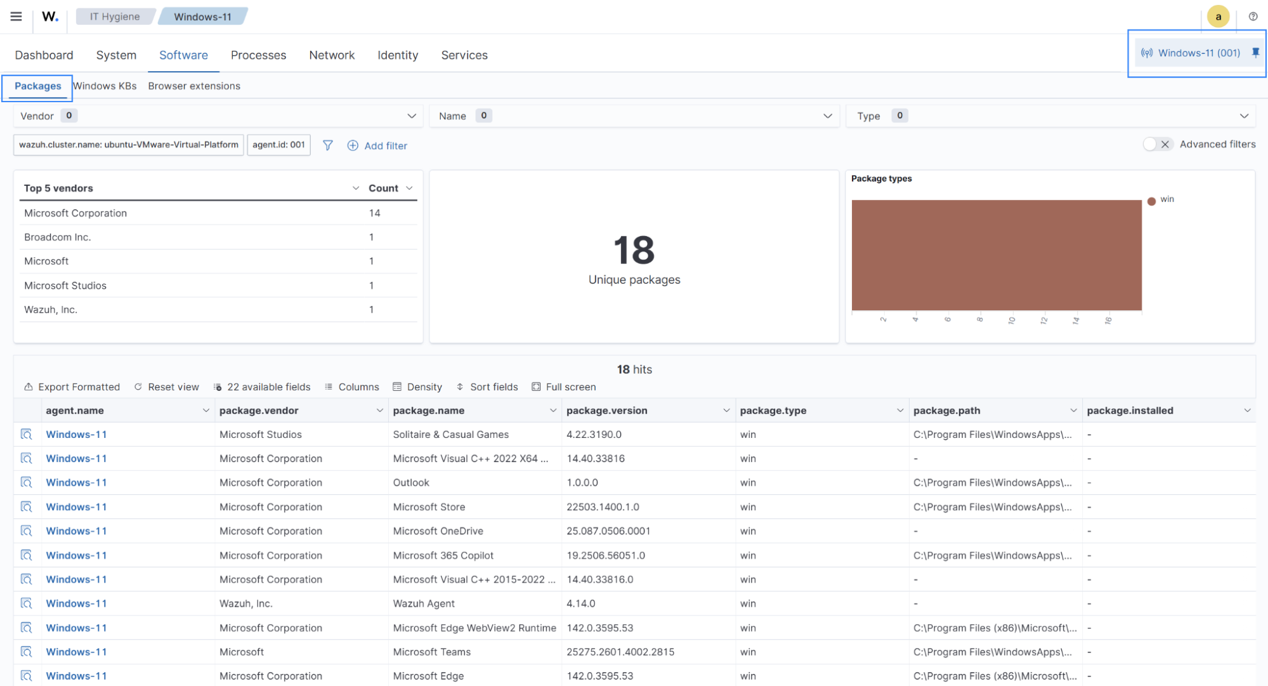Viewport: 1268px width, 686px height.
Task: Inspect document for Solitaire & Casual Games row
Action: (26, 434)
